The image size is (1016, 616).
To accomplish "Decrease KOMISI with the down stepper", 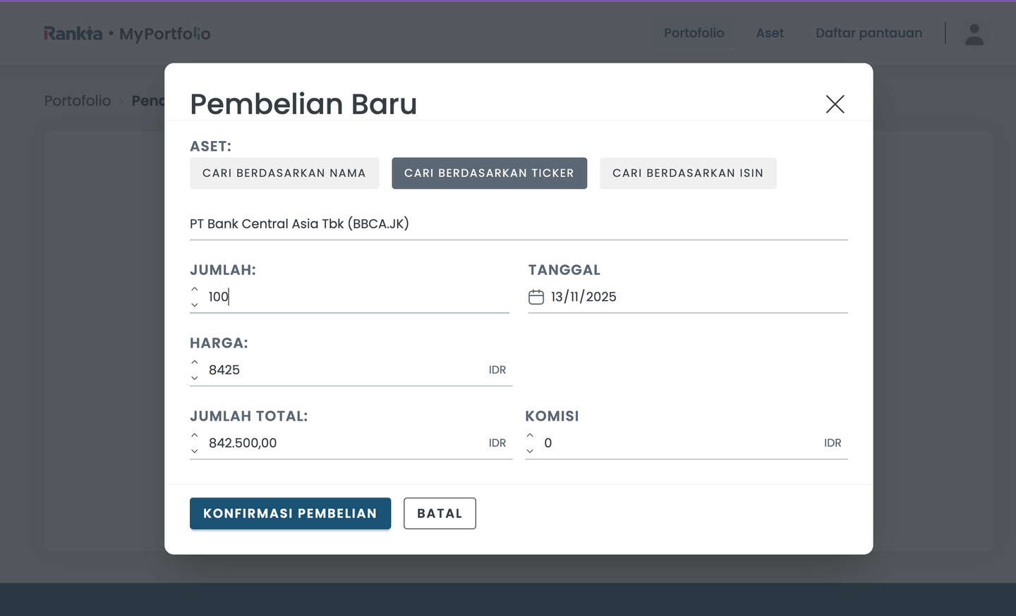I will [x=530, y=452].
